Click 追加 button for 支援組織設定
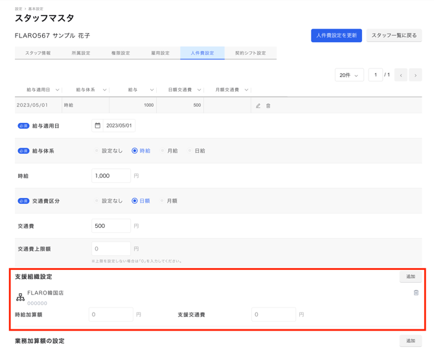Viewport: 434px width, 363px height. tap(410, 277)
